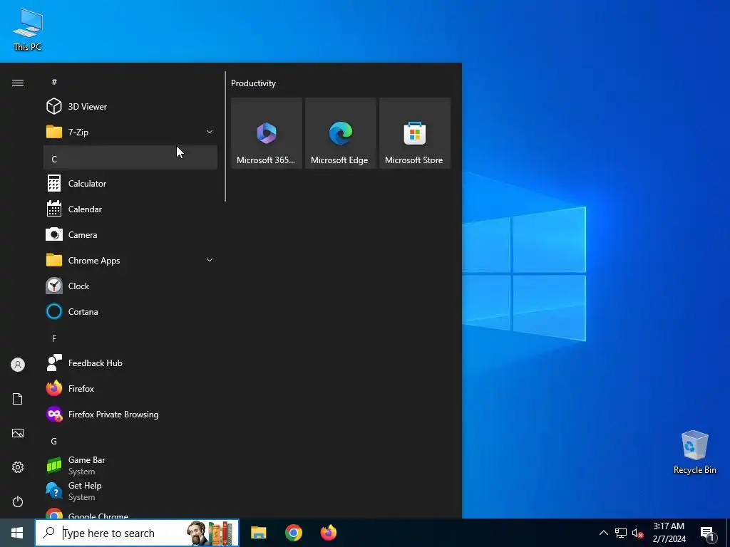Expand the Start menu hamburger button

pos(18,83)
